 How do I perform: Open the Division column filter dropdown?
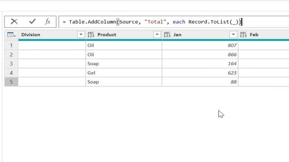click(x=81, y=35)
